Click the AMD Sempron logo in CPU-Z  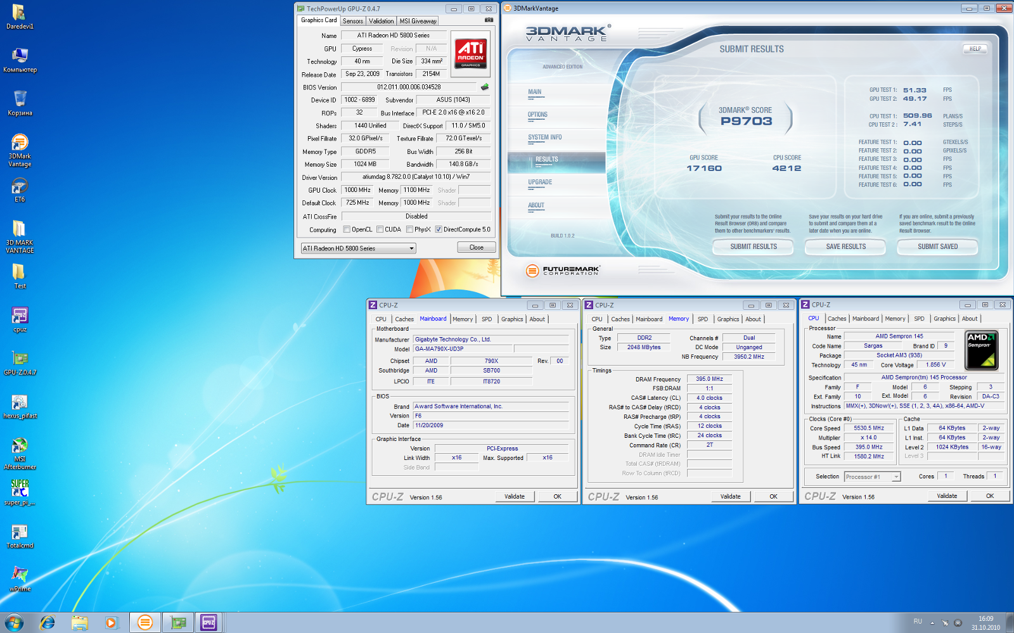click(982, 350)
